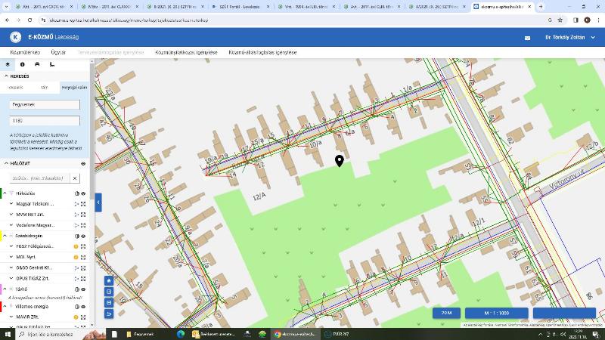Expand the MOL Nyrt. row

point(11,257)
